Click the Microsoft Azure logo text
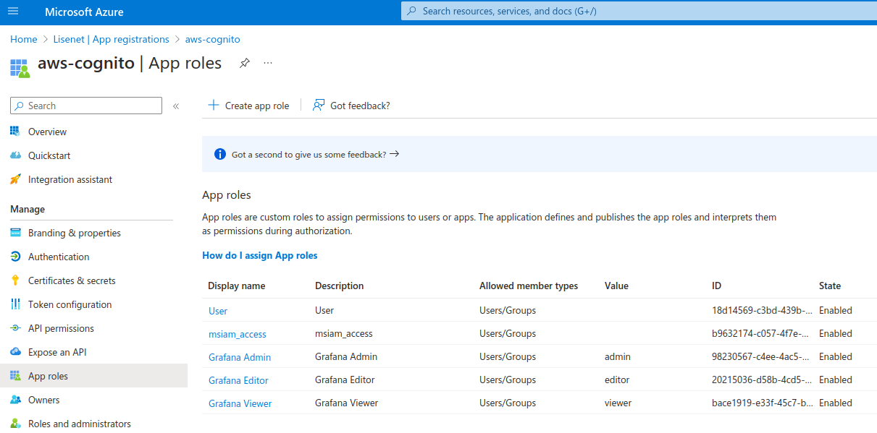The width and height of the screenshot is (877, 433). click(84, 12)
